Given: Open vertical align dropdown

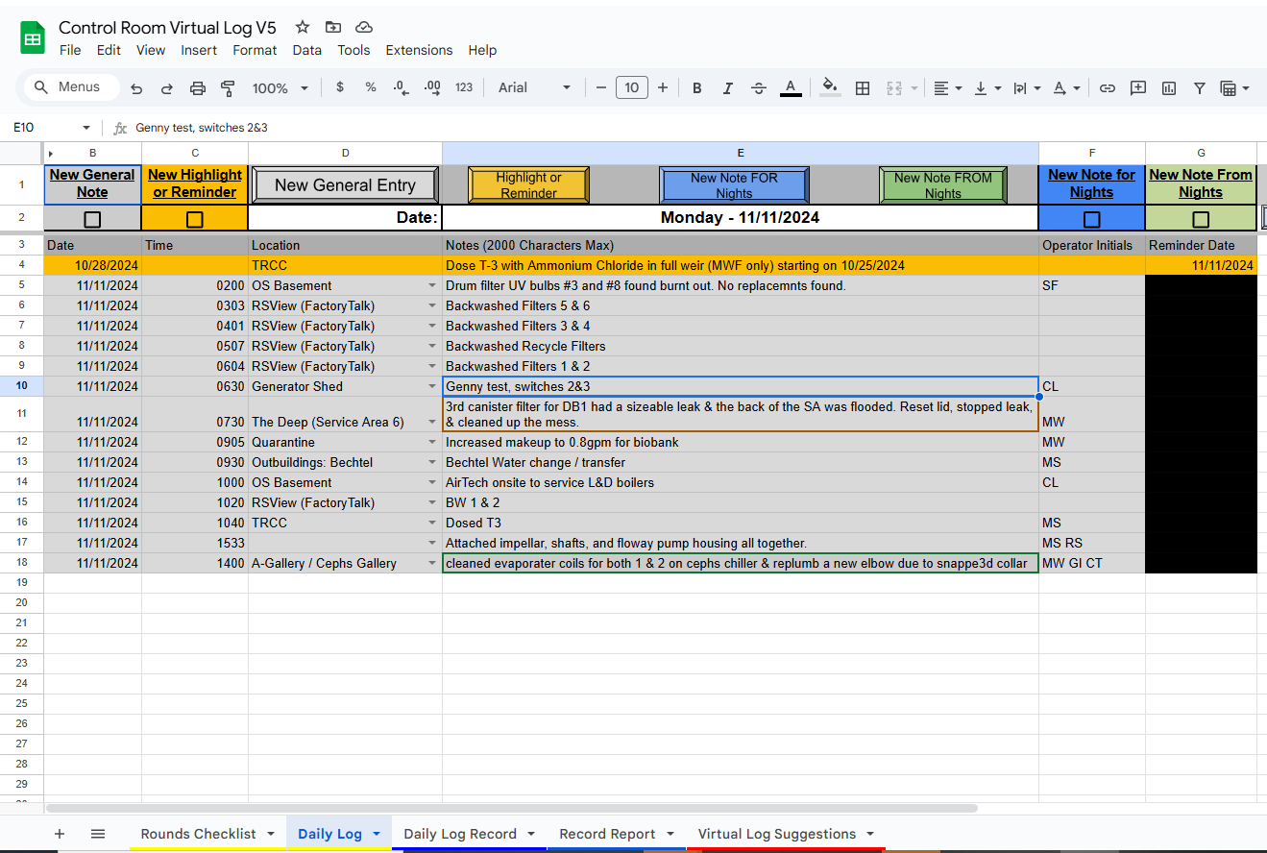Looking at the screenshot, I should point(987,88).
